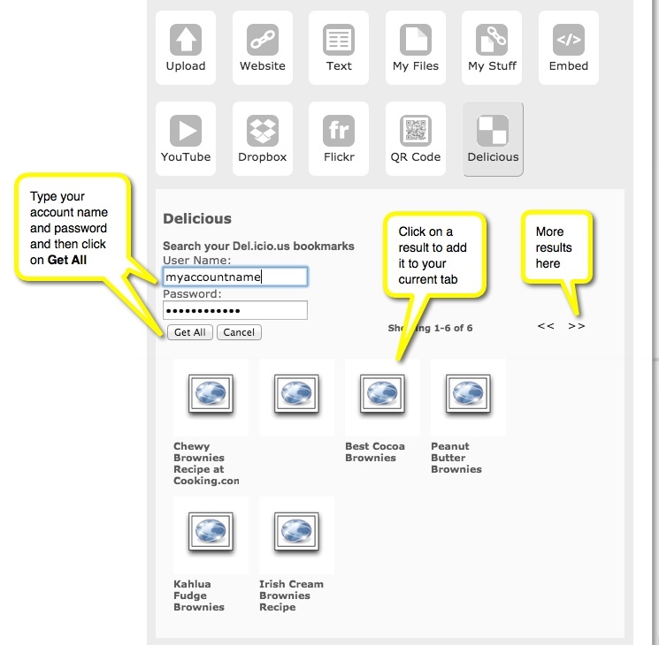Click the User Name input field
Viewport: 659px width, 645px height.
pos(235,277)
